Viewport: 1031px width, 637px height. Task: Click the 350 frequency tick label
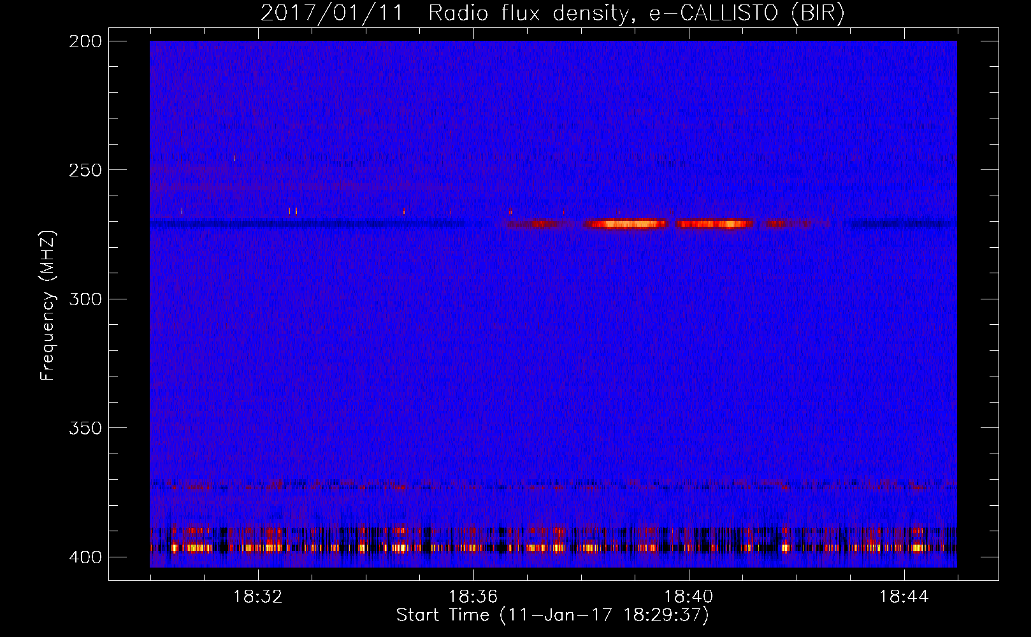pos(85,428)
